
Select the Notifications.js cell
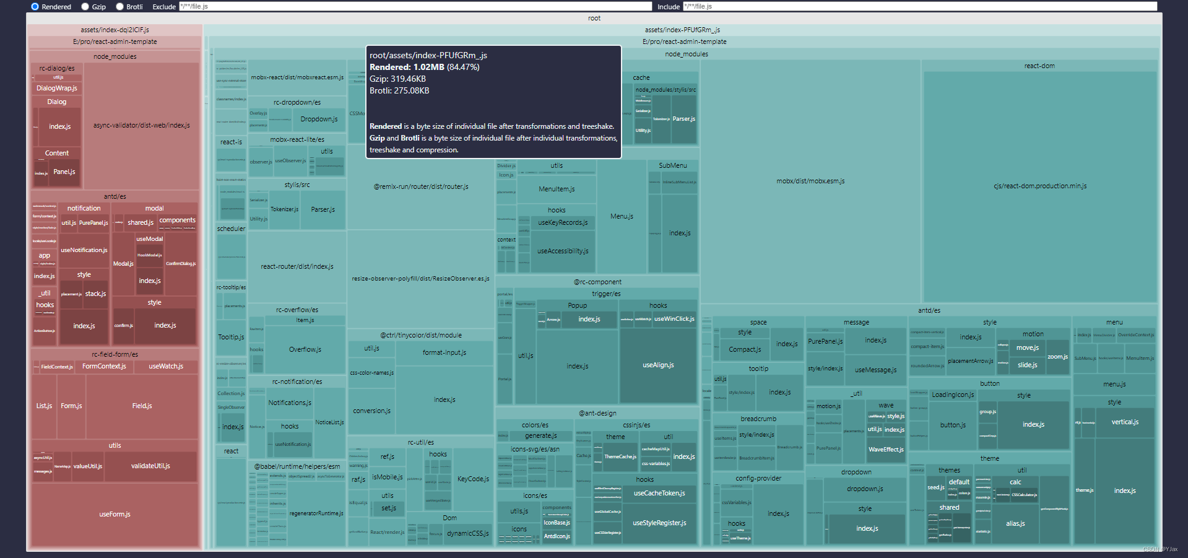coord(290,403)
